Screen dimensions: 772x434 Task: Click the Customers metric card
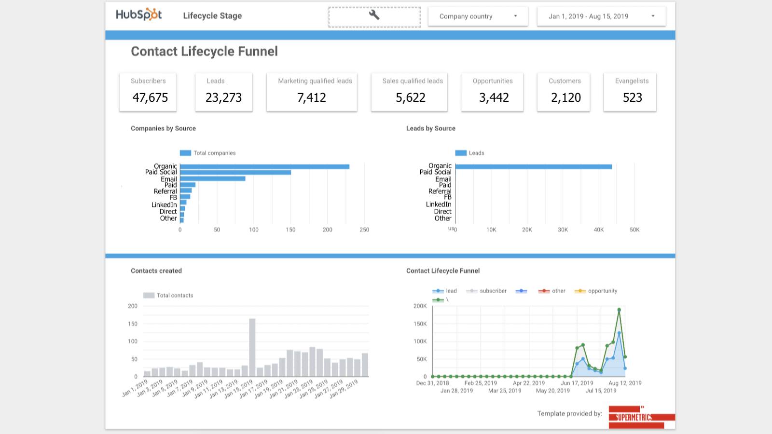coord(564,92)
